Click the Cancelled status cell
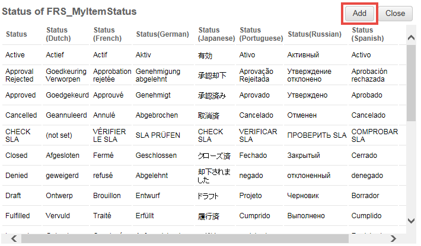 (x=21, y=115)
